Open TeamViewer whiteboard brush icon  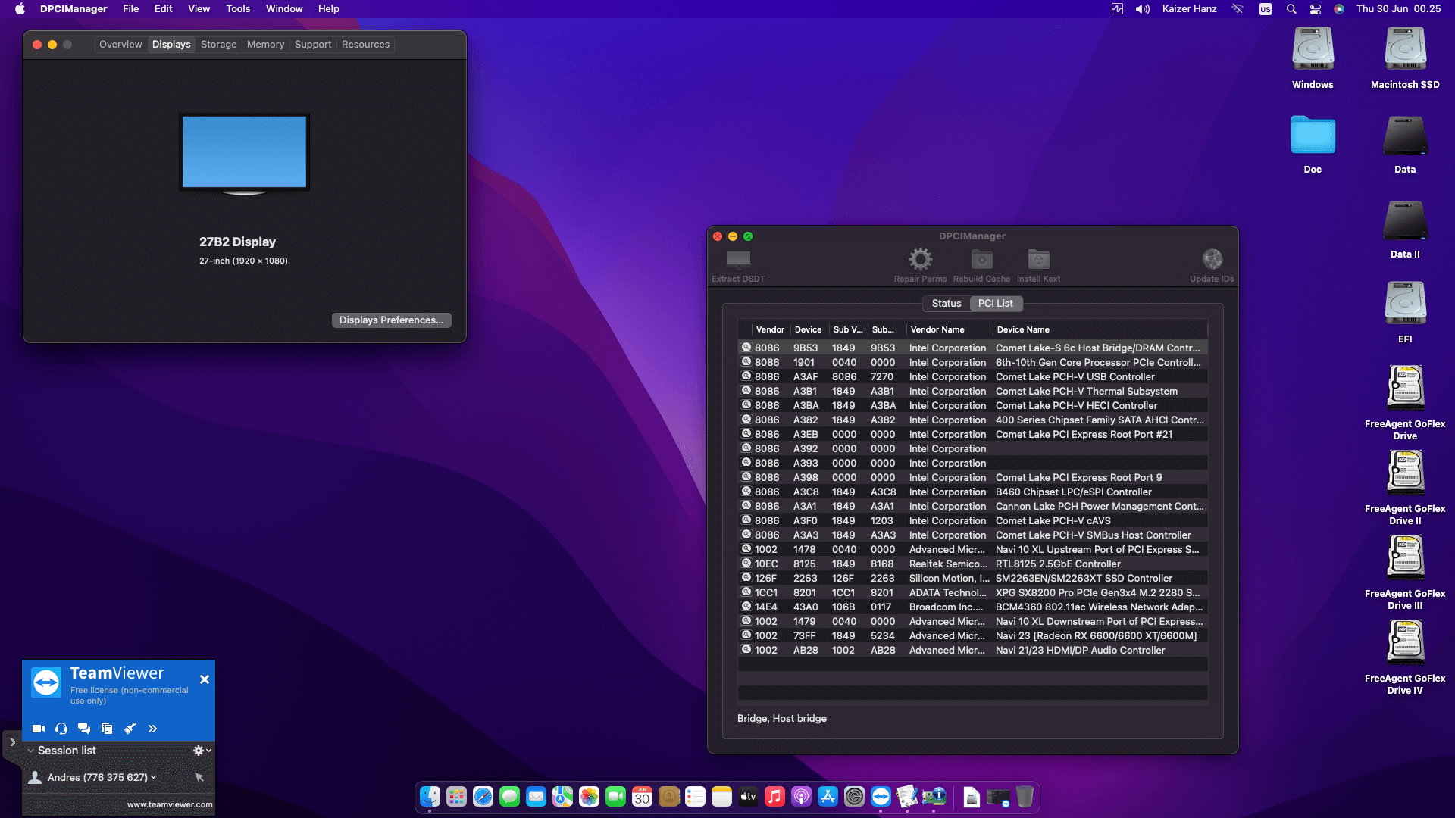[130, 729]
